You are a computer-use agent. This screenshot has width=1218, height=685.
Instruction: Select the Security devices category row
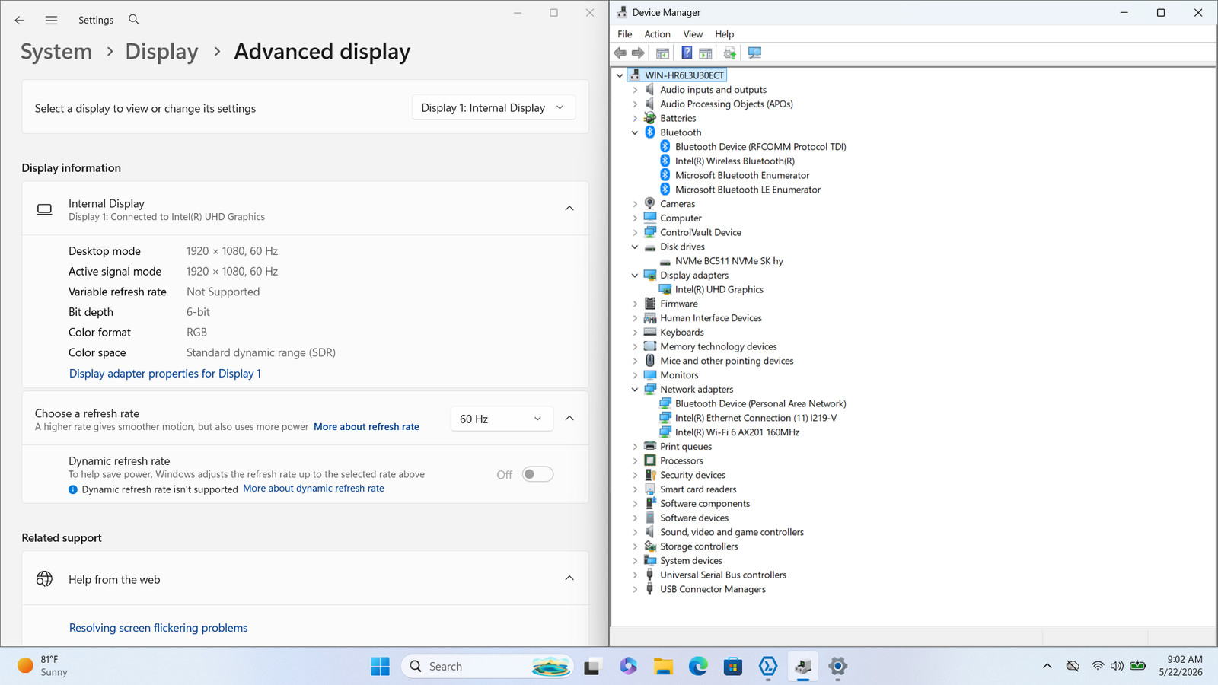click(x=693, y=475)
